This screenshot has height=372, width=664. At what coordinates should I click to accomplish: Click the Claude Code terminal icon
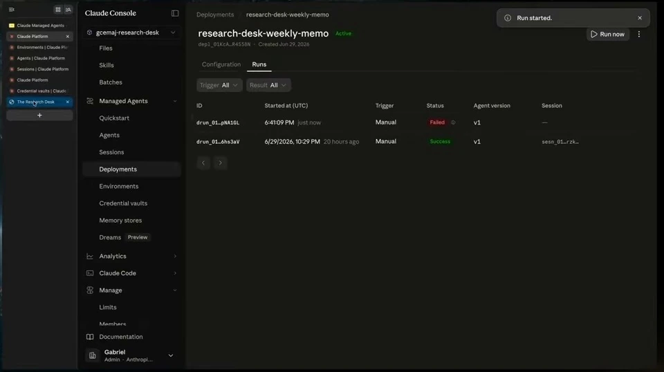tap(90, 273)
